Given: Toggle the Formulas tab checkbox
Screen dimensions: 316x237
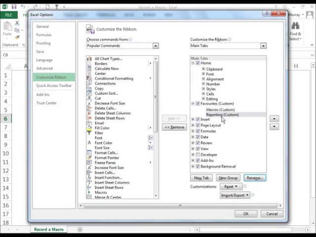Looking at the screenshot, I should pos(197,131).
